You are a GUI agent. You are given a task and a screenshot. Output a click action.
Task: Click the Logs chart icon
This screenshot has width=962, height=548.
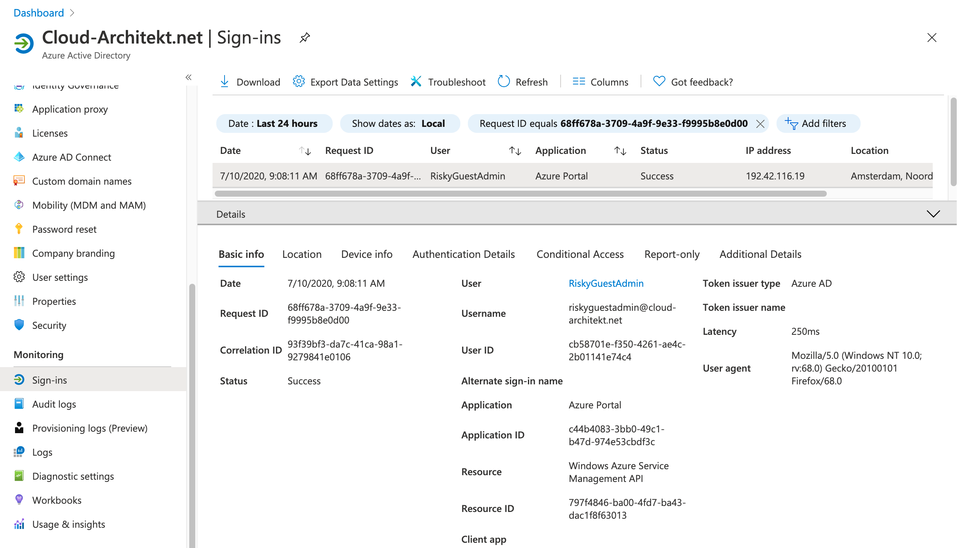tap(19, 452)
